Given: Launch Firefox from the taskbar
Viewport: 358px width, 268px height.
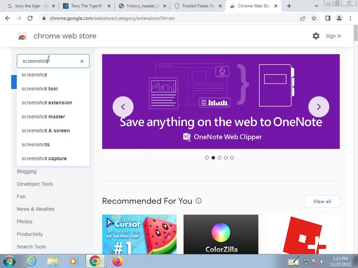Looking at the screenshot, I should point(117,261).
